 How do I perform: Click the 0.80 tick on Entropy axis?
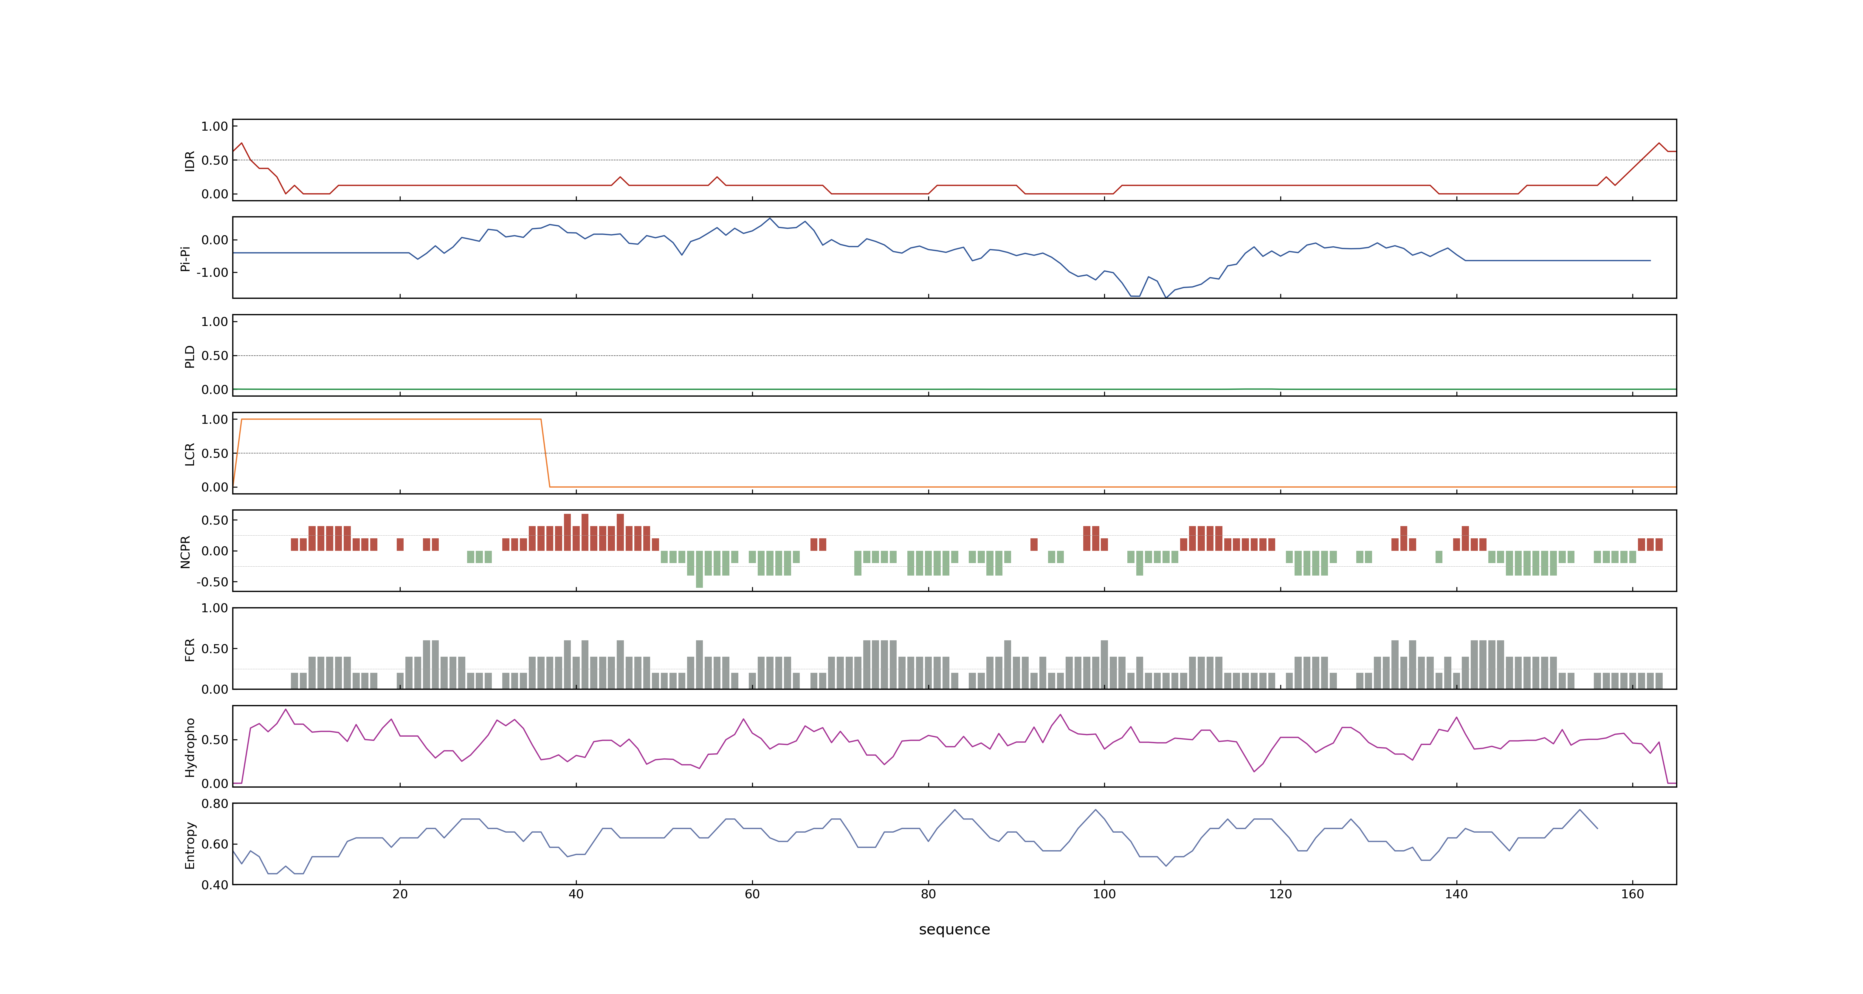pyautogui.click(x=215, y=804)
